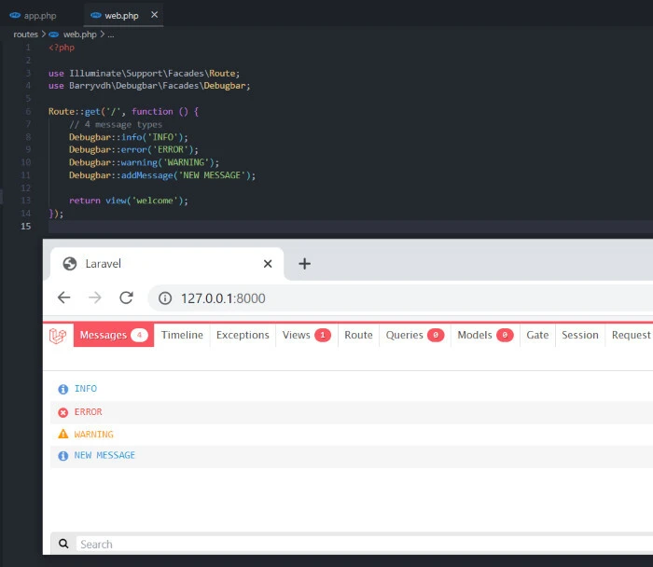653x567 pixels.
Task: Click the routes breadcrumb segment
Action: 25,35
